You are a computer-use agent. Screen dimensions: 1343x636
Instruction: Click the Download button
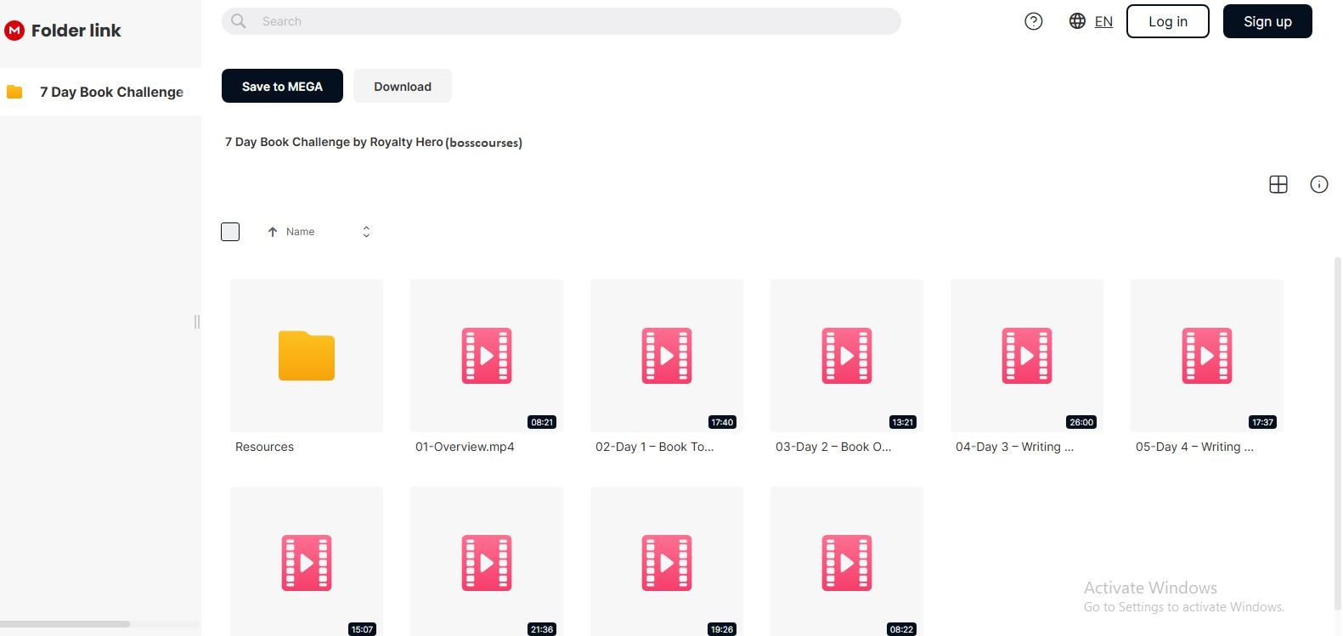click(x=403, y=87)
